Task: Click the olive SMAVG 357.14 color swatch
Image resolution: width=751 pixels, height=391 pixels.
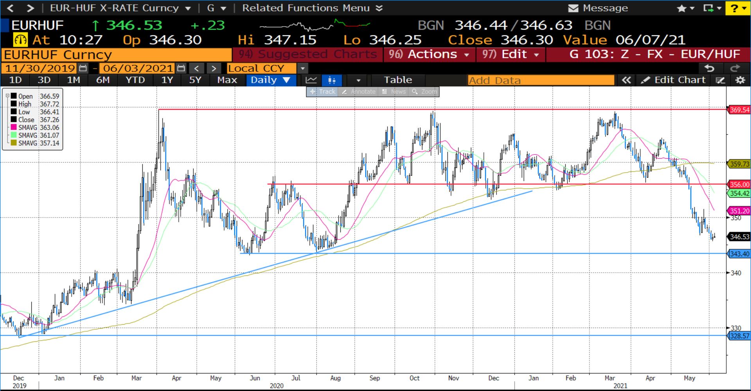Action: (x=14, y=143)
